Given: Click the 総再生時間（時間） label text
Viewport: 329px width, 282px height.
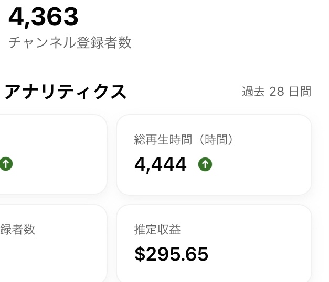Looking at the screenshot, I should tap(183, 140).
